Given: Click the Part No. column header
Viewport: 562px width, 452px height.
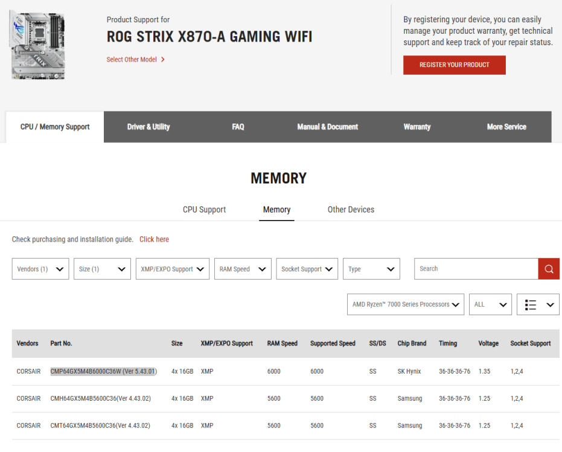Looking at the screenshot, I should click(x=62, y=344).
